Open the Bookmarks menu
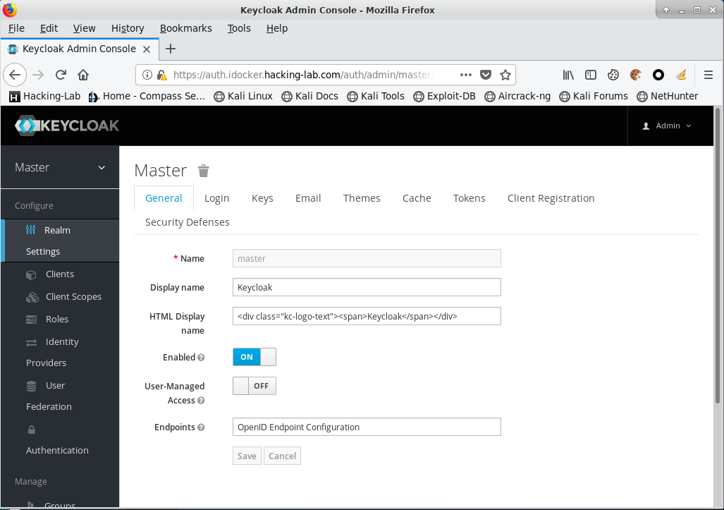Screen dimensions: 724x510 185,28
